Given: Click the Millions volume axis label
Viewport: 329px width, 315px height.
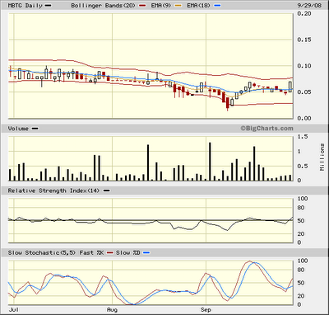Looking at the screenshot, I should [322, 157].
